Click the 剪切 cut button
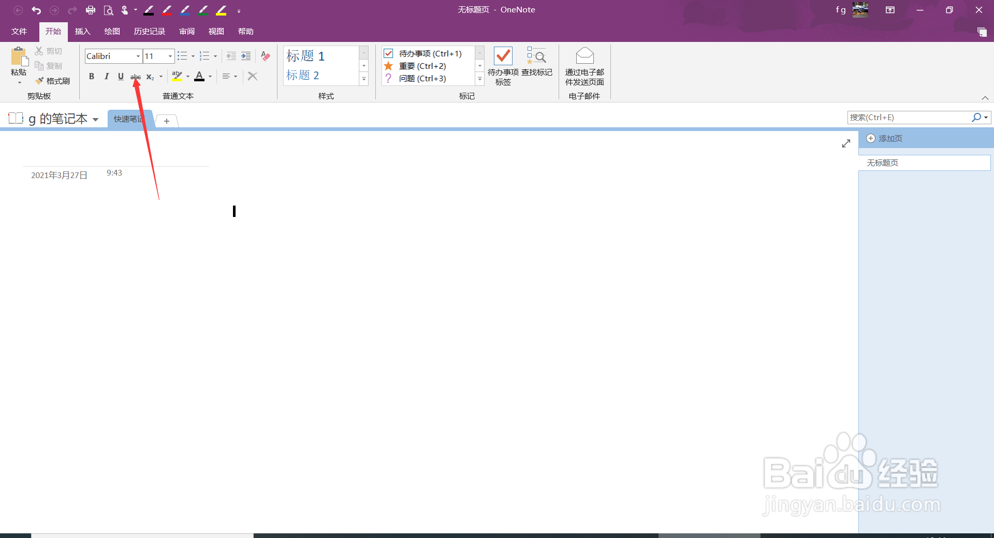This screenshot has height=538, width=994. (49, 51)
